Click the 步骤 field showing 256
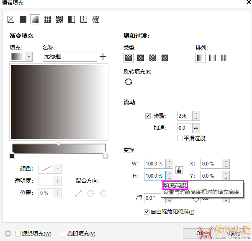 (x=185, y=116)
